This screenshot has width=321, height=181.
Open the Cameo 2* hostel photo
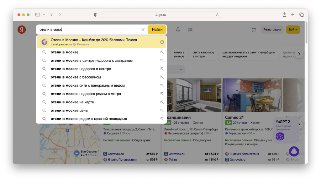coord(252,95)
